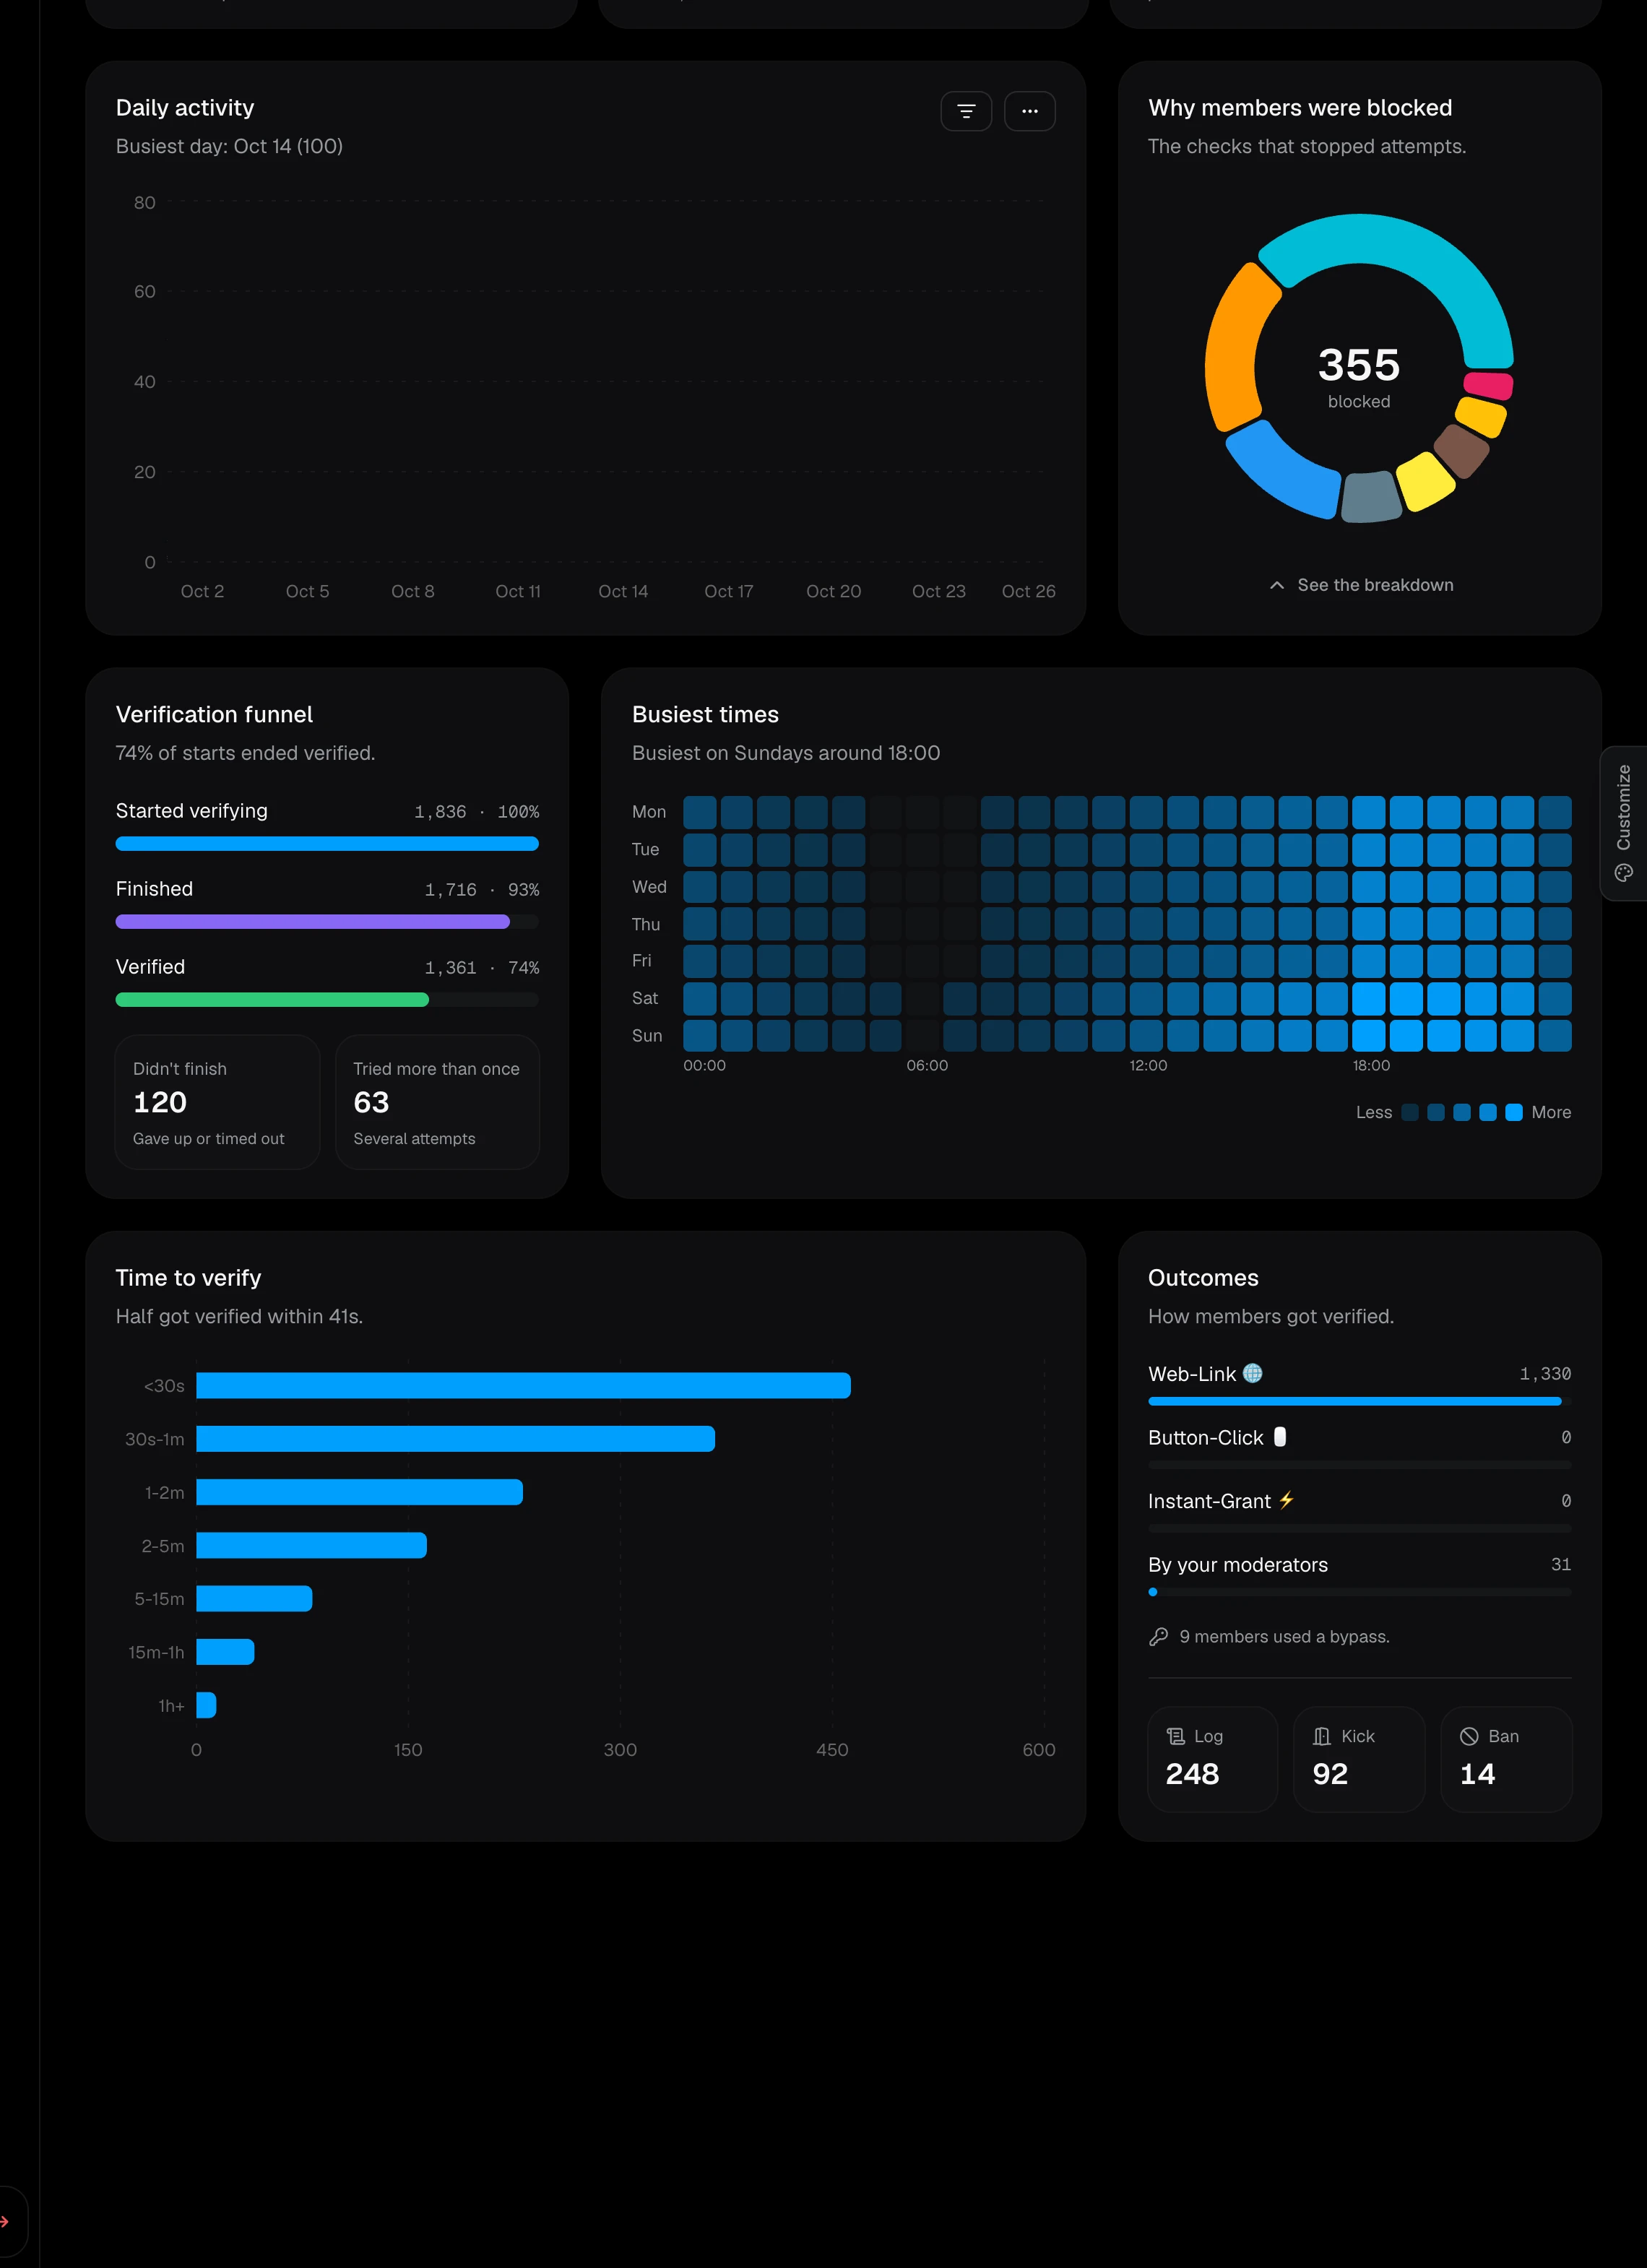The image size is (1647, 2268).
Task: Open the Daily activity more options menu
Action: coord(1029,111)
